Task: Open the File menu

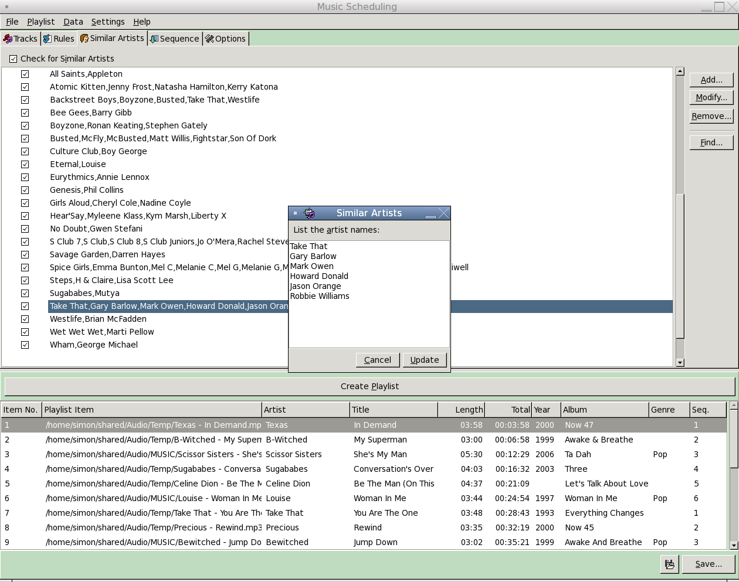Action: pos(12,22)
